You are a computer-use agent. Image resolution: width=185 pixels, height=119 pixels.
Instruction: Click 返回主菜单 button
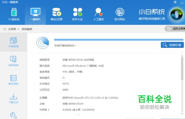click(x=175, y=29)
